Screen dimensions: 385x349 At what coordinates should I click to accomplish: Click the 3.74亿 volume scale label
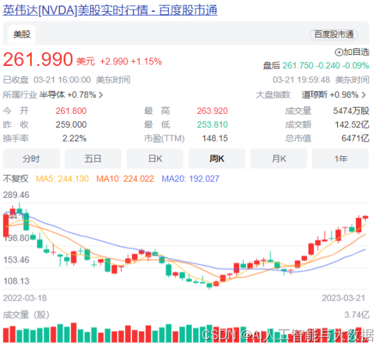(x=357, y=315)
